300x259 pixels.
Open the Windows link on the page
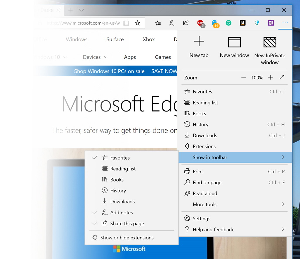tap(76, 40)
